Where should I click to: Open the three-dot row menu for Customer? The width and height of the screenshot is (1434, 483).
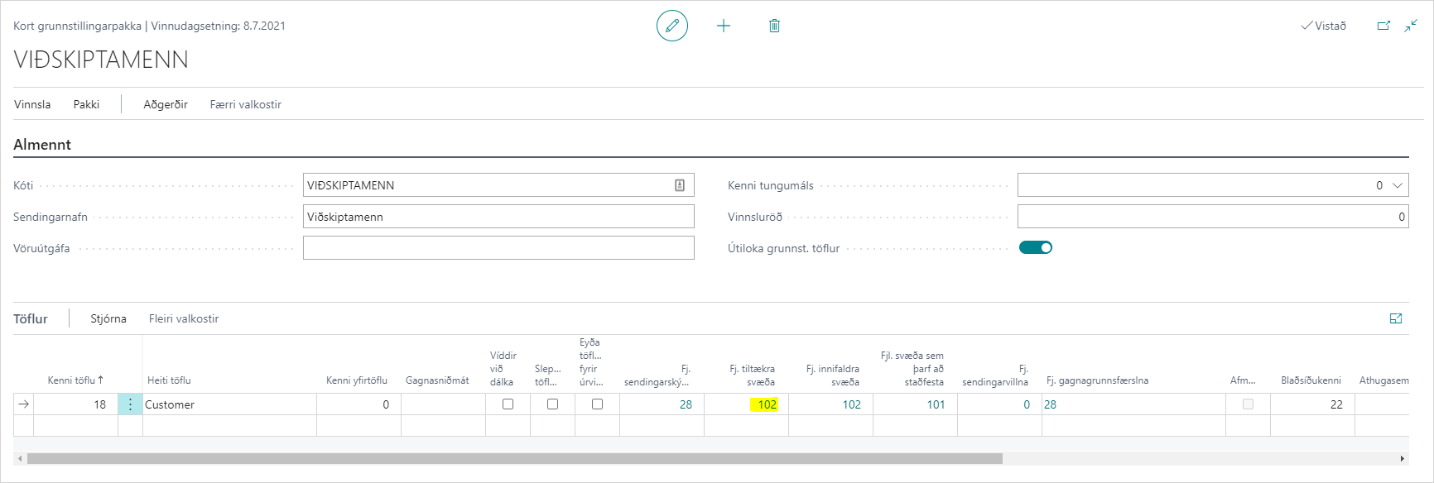point(130,404)
